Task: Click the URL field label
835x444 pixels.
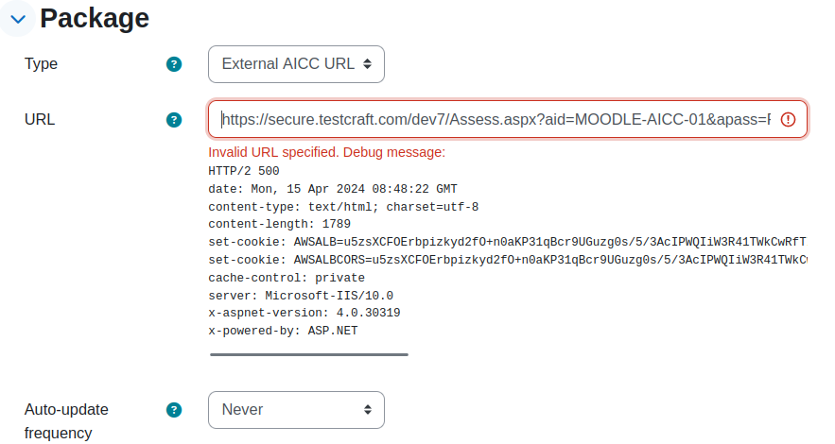Action: (x=40, y=120)
